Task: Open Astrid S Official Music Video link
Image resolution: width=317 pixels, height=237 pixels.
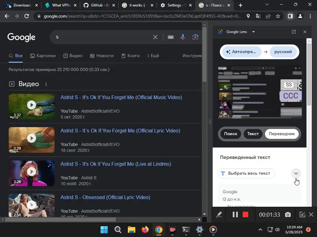Action: point(121,97)
